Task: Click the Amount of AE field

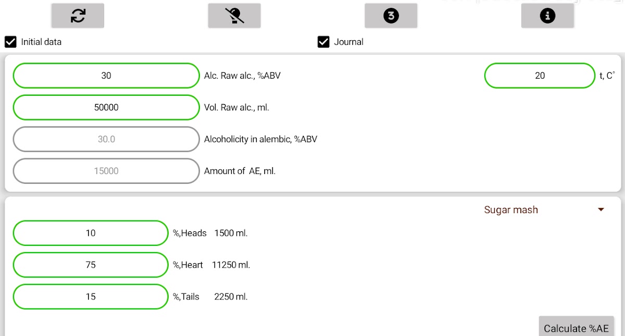Action: click(x=106, y=171)
